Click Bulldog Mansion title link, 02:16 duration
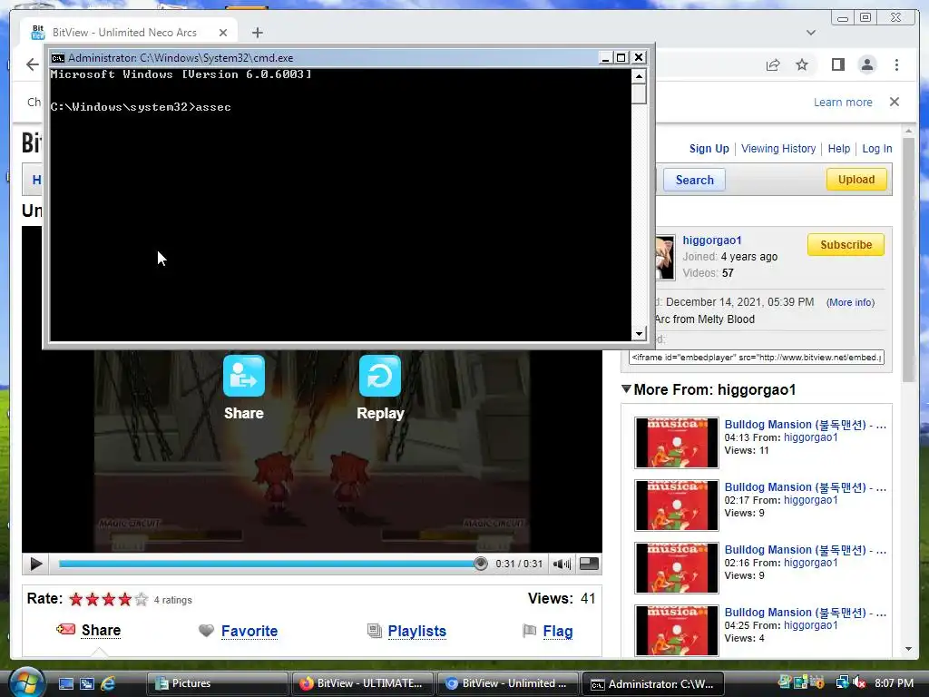 (x=806, y=549)
